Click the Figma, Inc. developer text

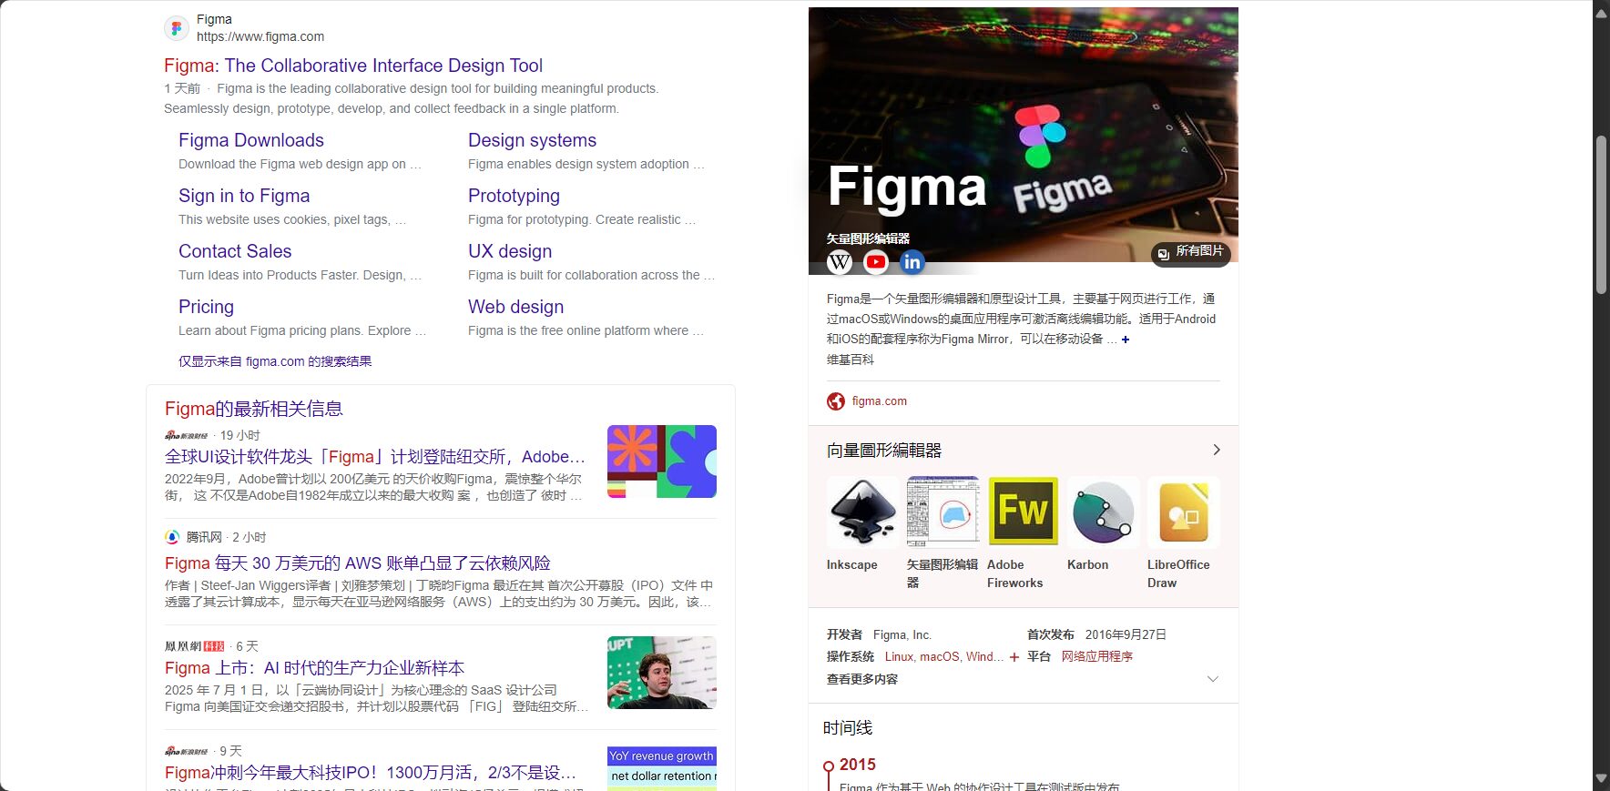(x=902, y=635)
